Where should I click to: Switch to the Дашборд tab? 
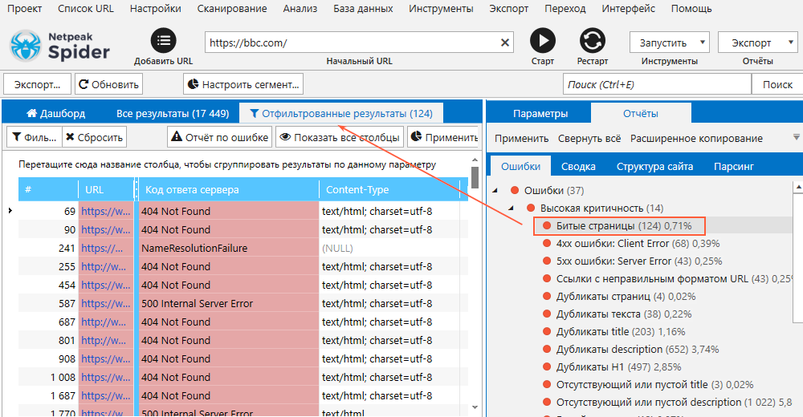(x=56, y=114)
